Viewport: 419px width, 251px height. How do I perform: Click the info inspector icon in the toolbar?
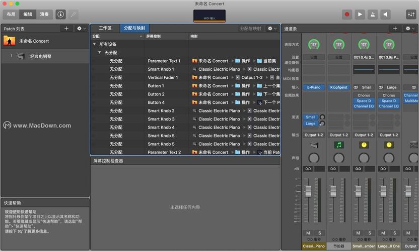tap(61, 14)
